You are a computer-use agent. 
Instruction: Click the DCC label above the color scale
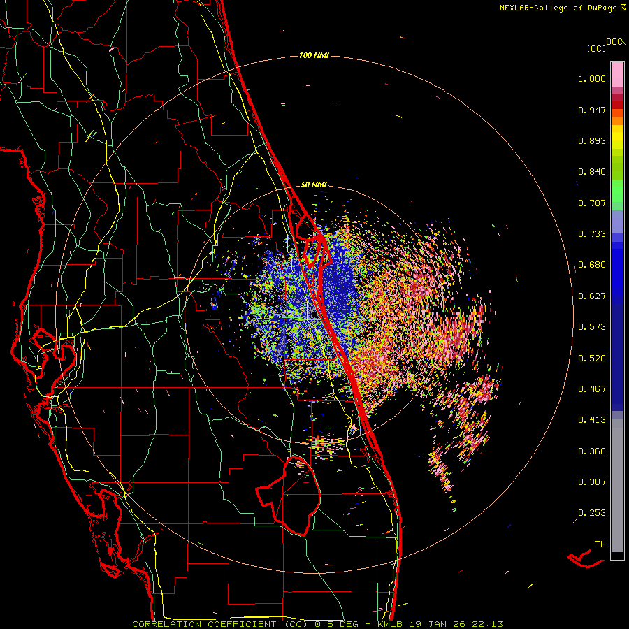tap(615, 42)
